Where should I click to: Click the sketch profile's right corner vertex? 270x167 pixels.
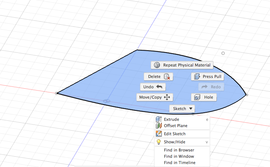tap(247, 95)
